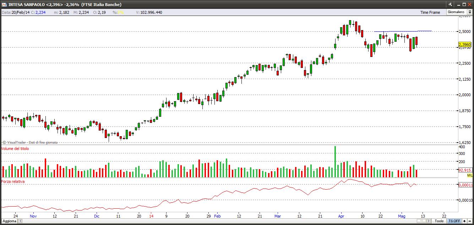Screen dimensions: 474x225
Task: Click the Giornaliero dropdown arrow button
Action: 469,12
